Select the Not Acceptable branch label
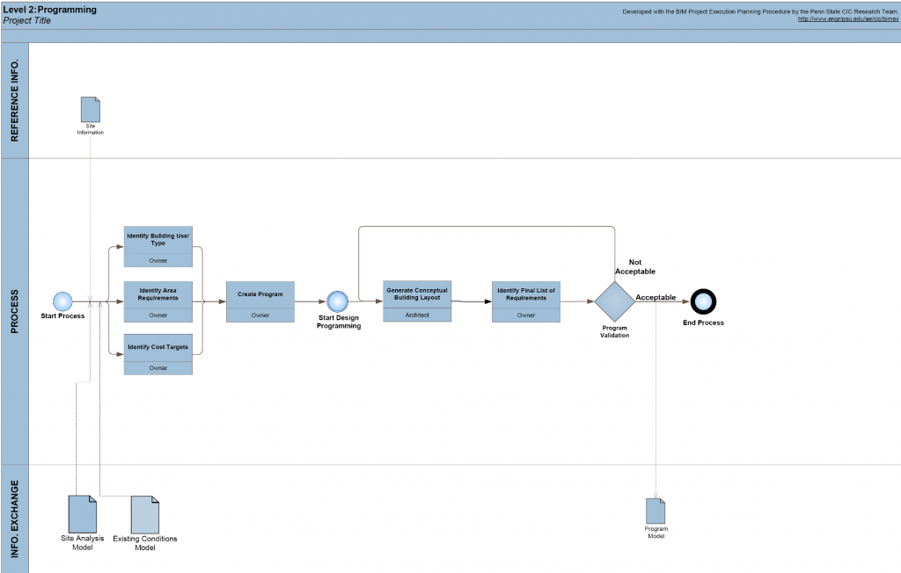The width and height of the screenshot is (901, 573). coord(641,267)
